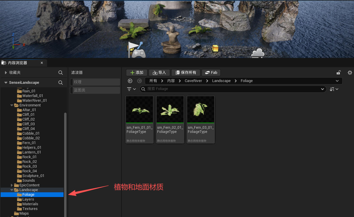The height and width of the screenshot is (217, 354).
Task: Open the sort options dropdown
Action: 334,89
